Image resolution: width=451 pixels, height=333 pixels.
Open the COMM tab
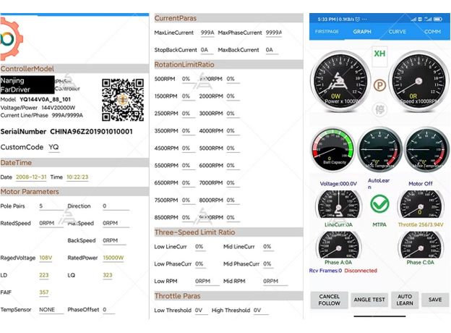pos(432,32)
